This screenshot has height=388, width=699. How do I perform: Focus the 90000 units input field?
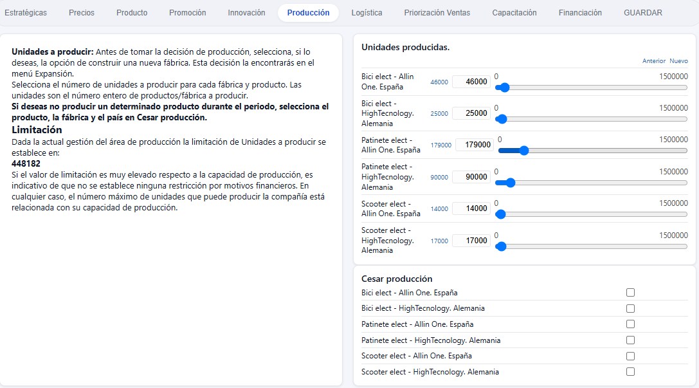coord(471,176)
